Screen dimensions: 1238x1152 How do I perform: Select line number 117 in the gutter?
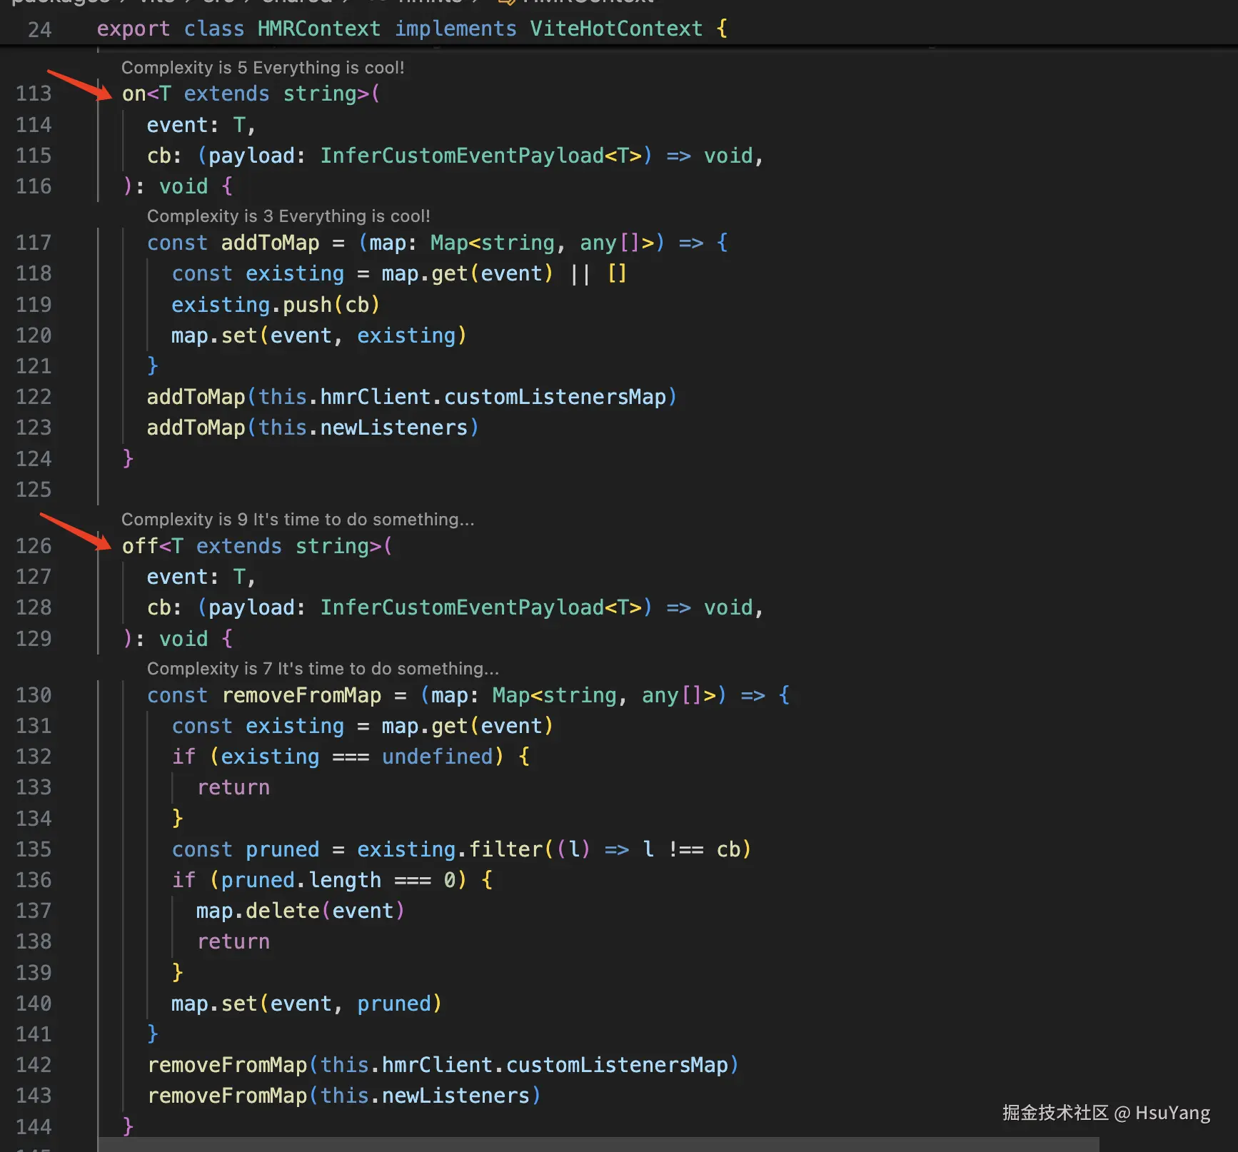(34, 243)
